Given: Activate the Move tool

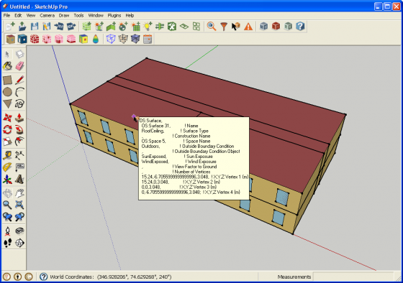Looking at the screenshot, I should 7,118.
